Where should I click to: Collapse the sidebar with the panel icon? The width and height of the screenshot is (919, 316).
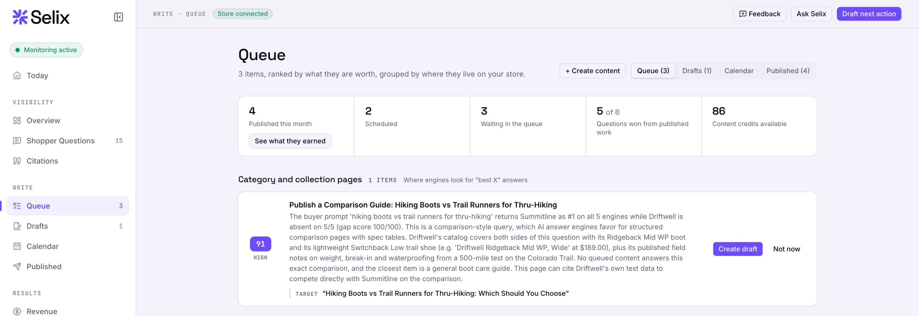119,17
